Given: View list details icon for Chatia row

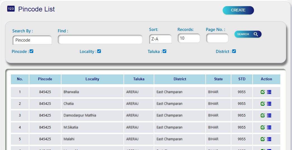Looking at the screenshot, I should tap(269, 104).
